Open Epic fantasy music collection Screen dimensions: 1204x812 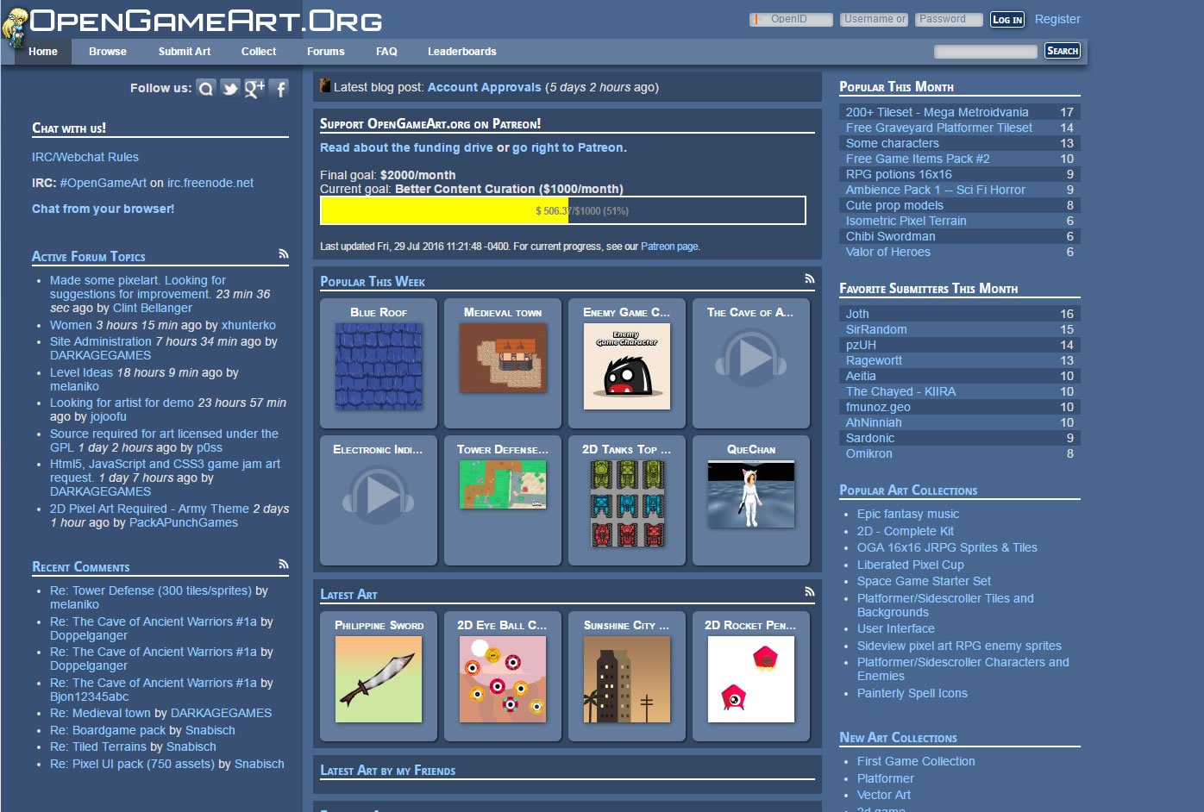[908, 514]
